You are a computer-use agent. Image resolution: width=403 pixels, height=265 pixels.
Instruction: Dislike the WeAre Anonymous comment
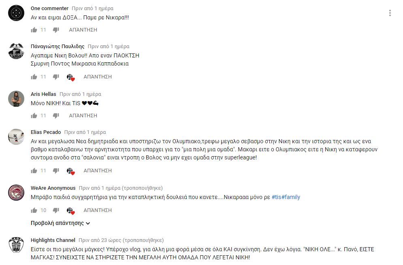coord(56,210)
